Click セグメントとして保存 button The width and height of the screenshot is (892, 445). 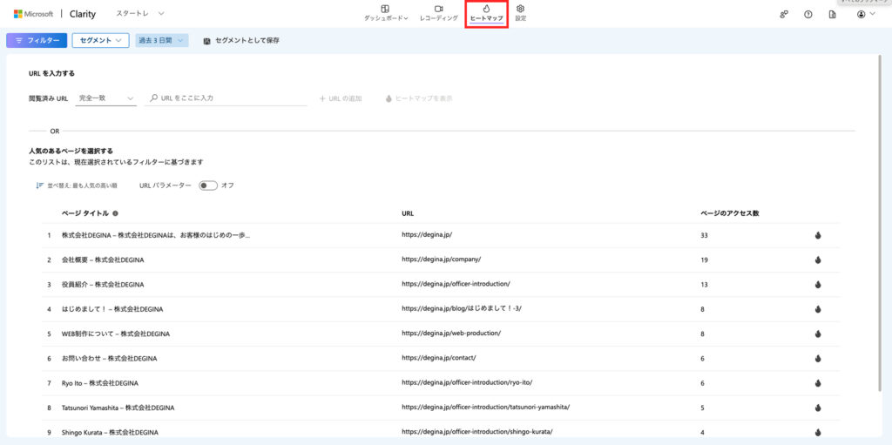(241, 41)
